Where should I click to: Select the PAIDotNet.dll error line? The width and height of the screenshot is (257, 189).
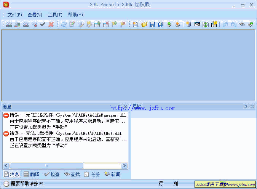point(65,133)
